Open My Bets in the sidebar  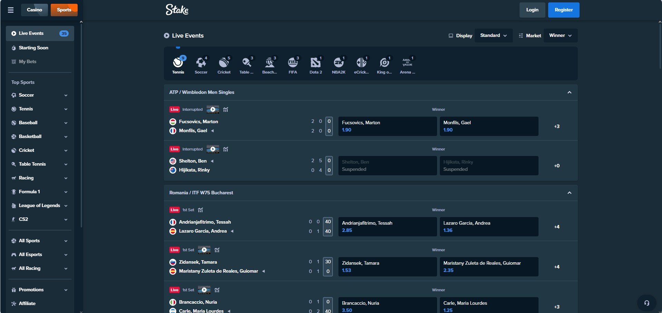pyautogui.click(x=28, y=61)
